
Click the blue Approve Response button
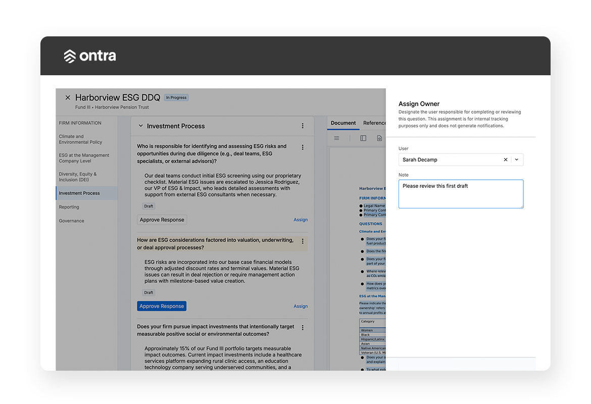162,306
